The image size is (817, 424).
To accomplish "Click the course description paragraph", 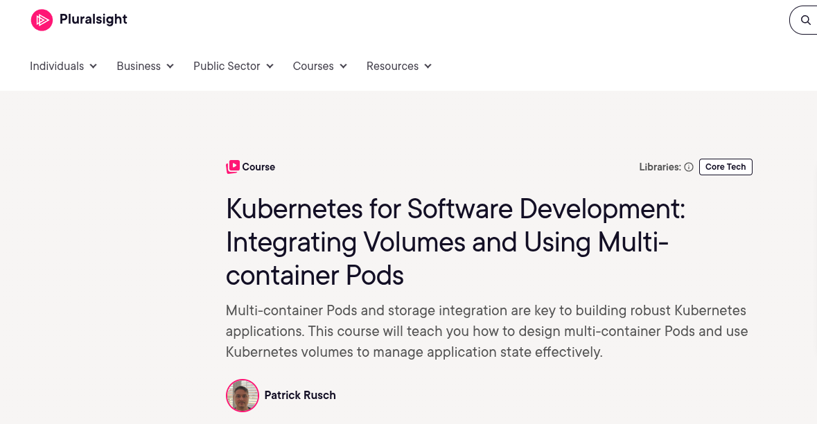I will (486, 331).
